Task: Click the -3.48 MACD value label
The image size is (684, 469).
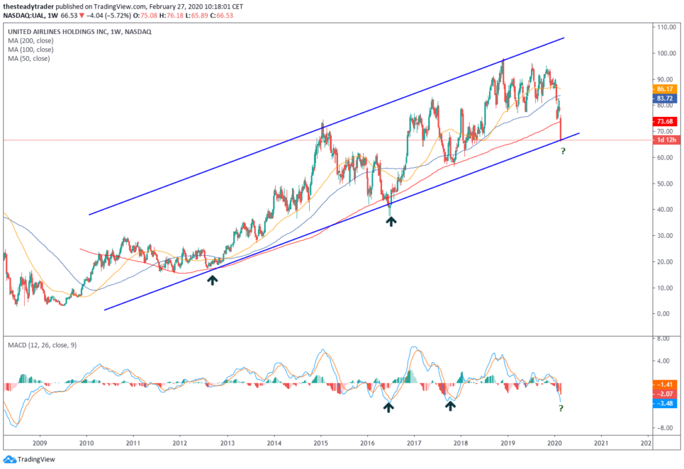Action: [665, 404]
